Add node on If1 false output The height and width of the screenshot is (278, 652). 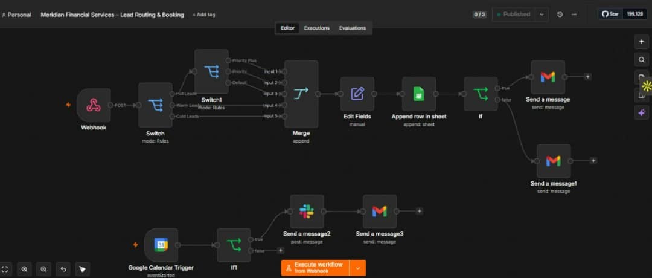click(281, 251)
